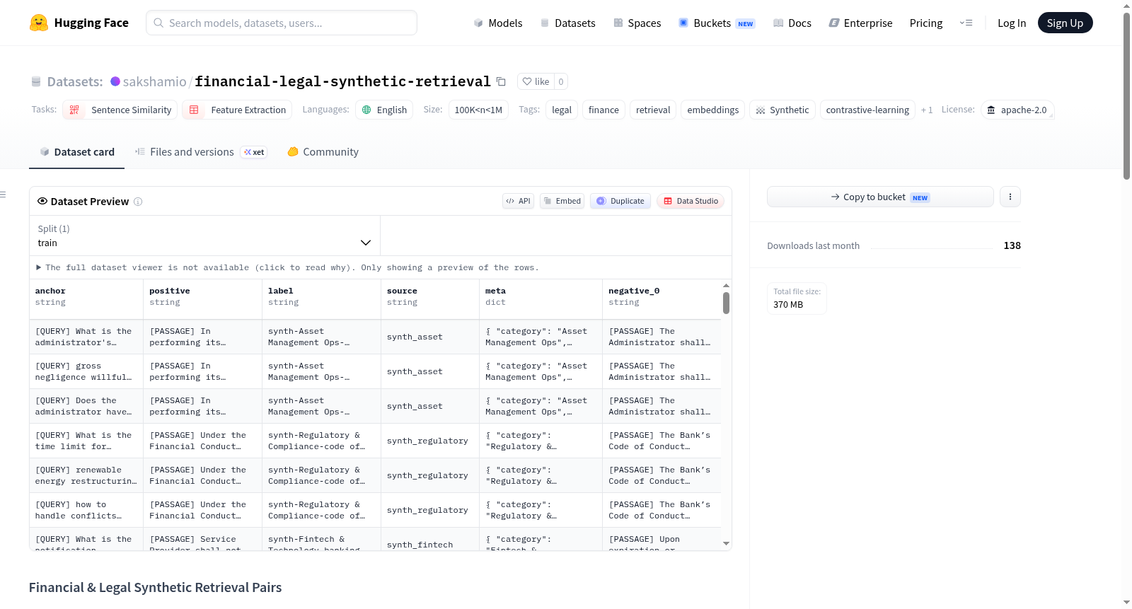The width and height of the screenshot is (1132, 609).
Task: Open the Community tab
Action: tap(323, 152)
